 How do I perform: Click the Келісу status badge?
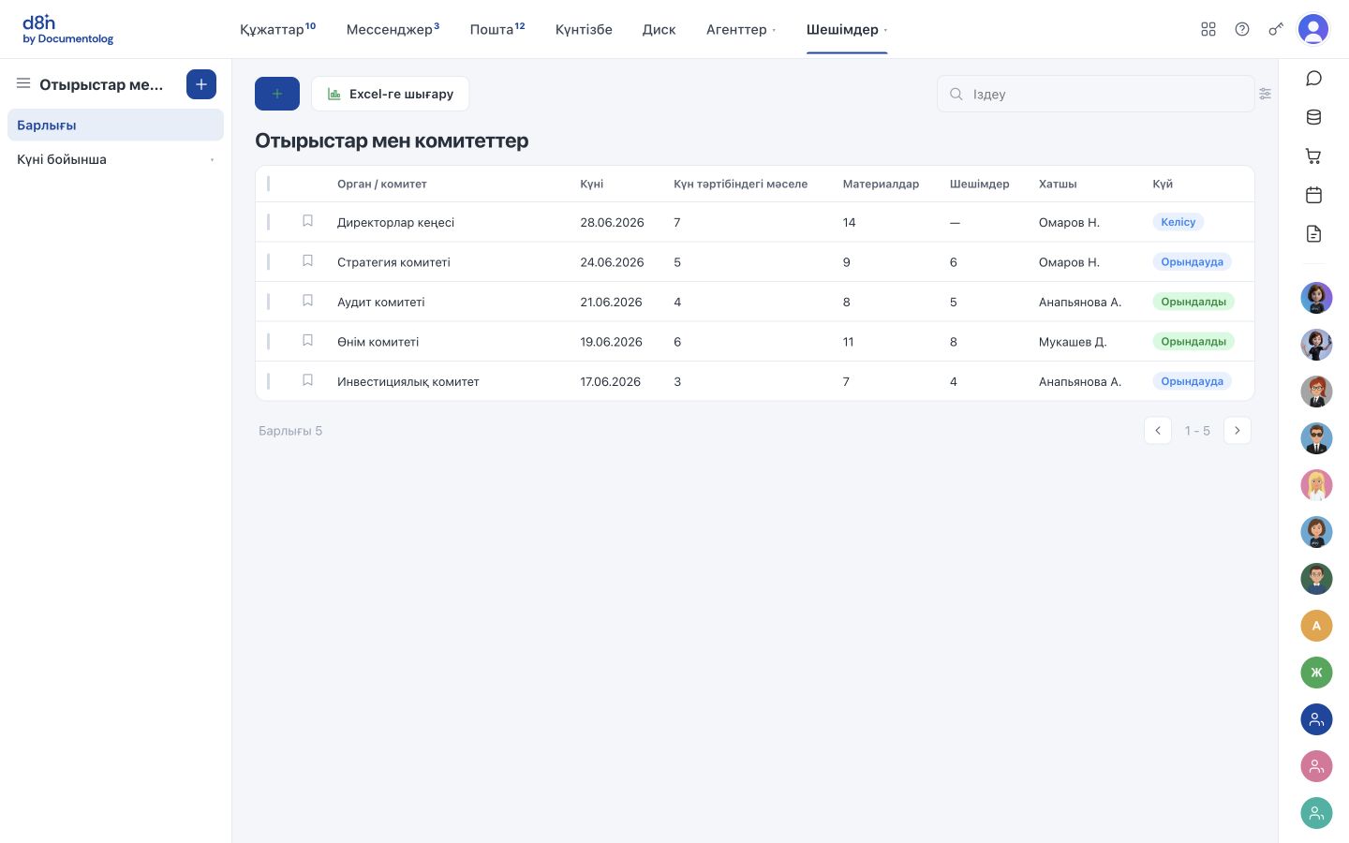click(x=1179, y=222)
